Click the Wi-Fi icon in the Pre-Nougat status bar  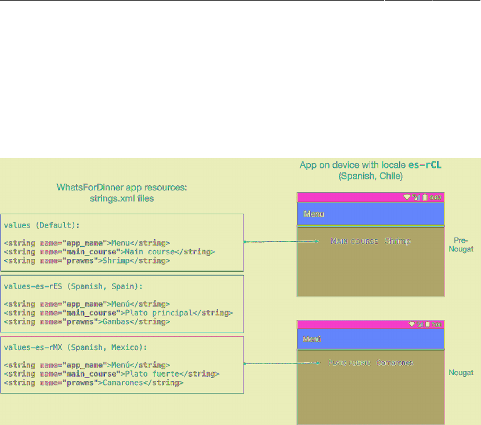[x=407, y=197]
